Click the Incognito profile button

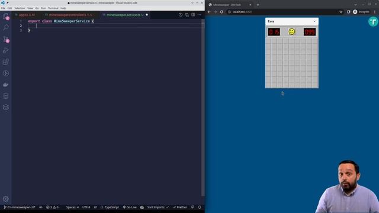click(x=361, y=12)
